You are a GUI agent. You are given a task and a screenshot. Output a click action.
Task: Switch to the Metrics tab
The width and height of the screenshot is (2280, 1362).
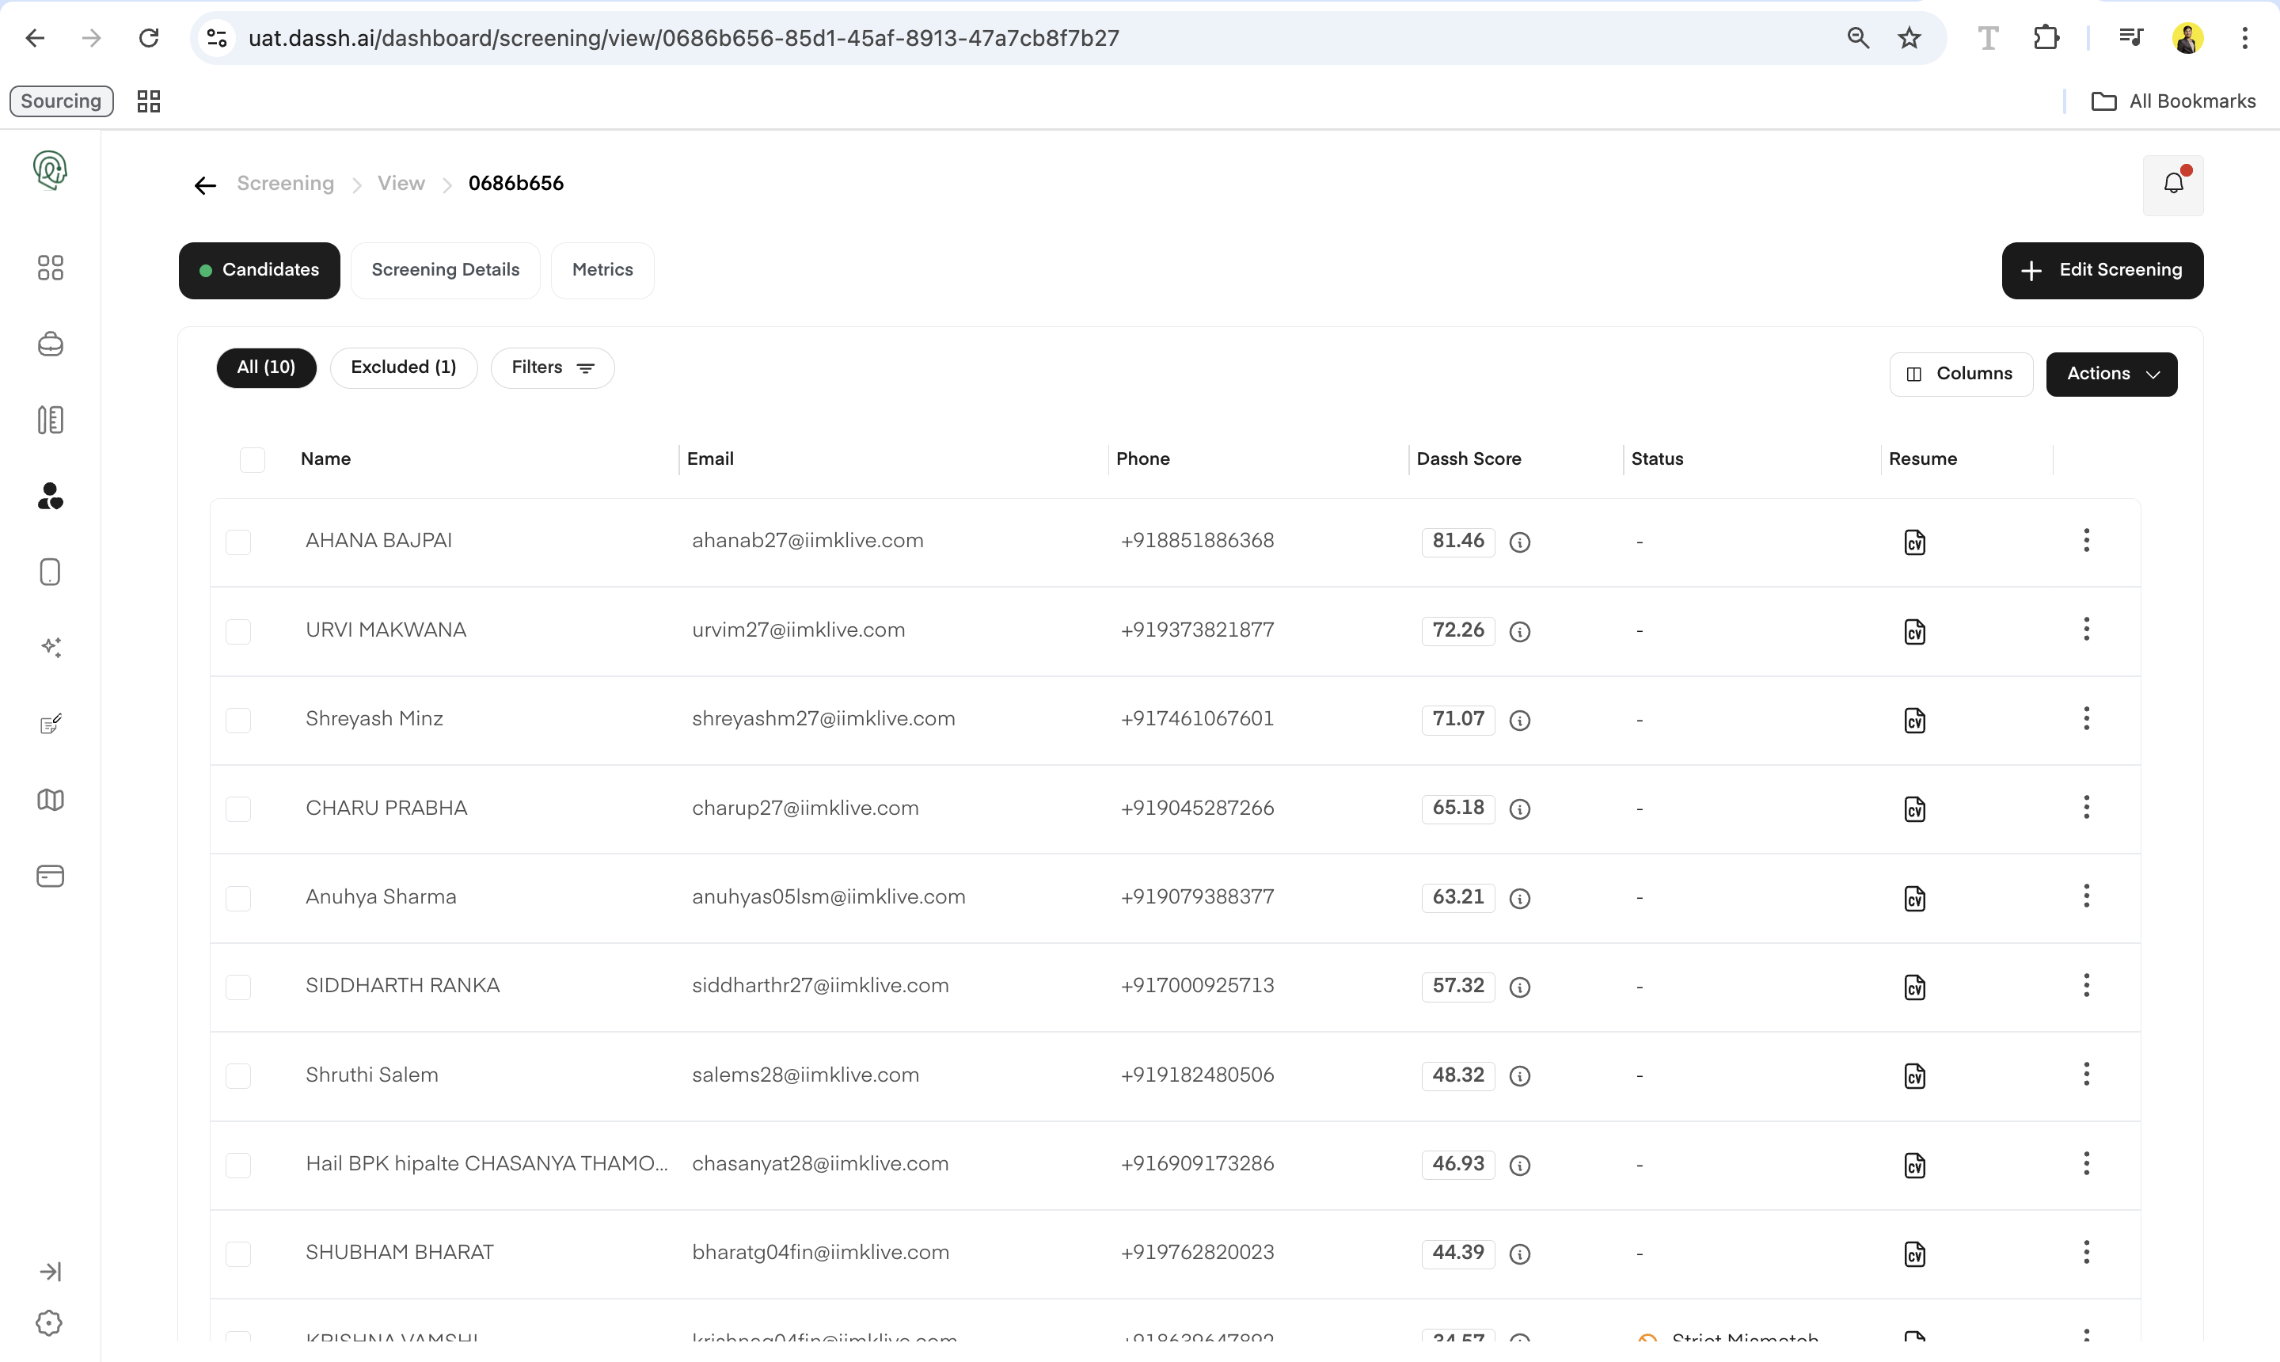tap(602, 270)
